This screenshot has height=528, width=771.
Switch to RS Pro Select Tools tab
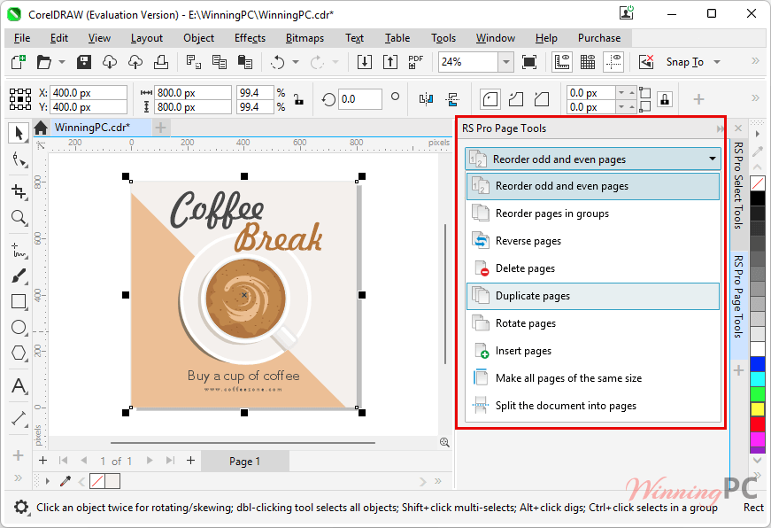point(738,185)
